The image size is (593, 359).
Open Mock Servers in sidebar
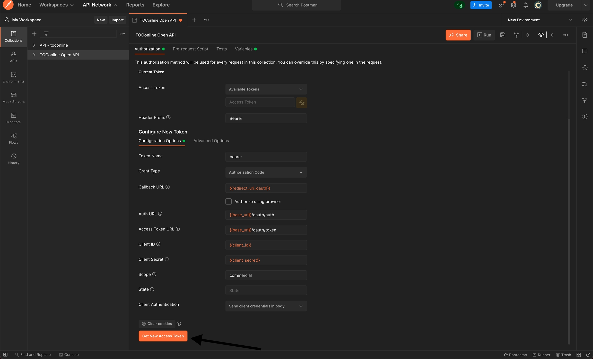pyautogui.click(x=13, y=98)
